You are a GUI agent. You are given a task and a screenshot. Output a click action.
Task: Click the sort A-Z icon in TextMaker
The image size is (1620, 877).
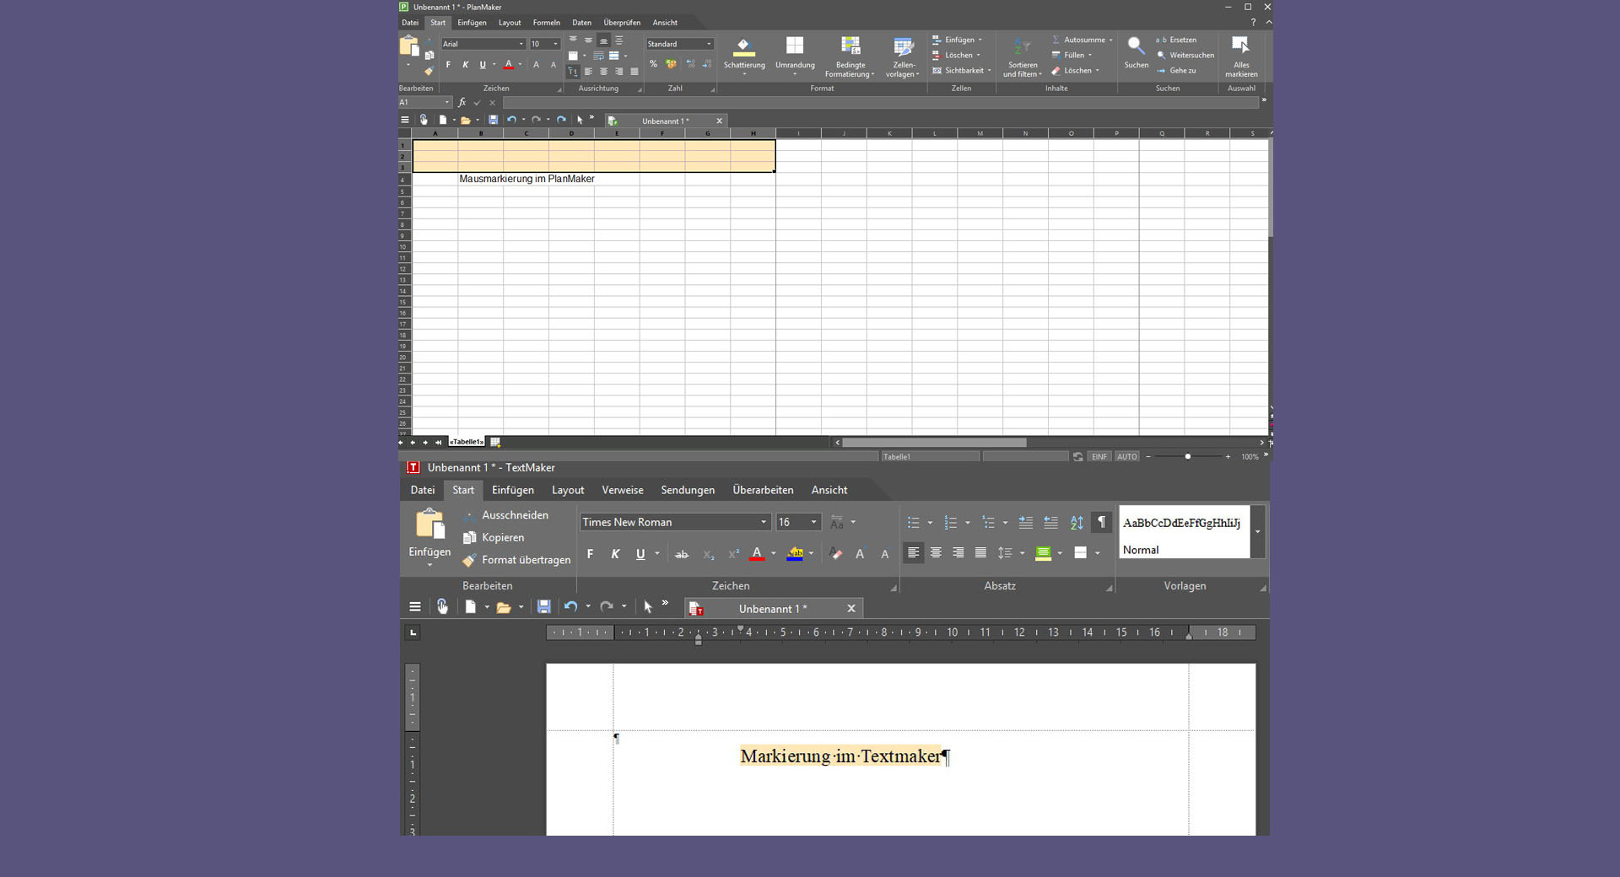coord(1077,523)
